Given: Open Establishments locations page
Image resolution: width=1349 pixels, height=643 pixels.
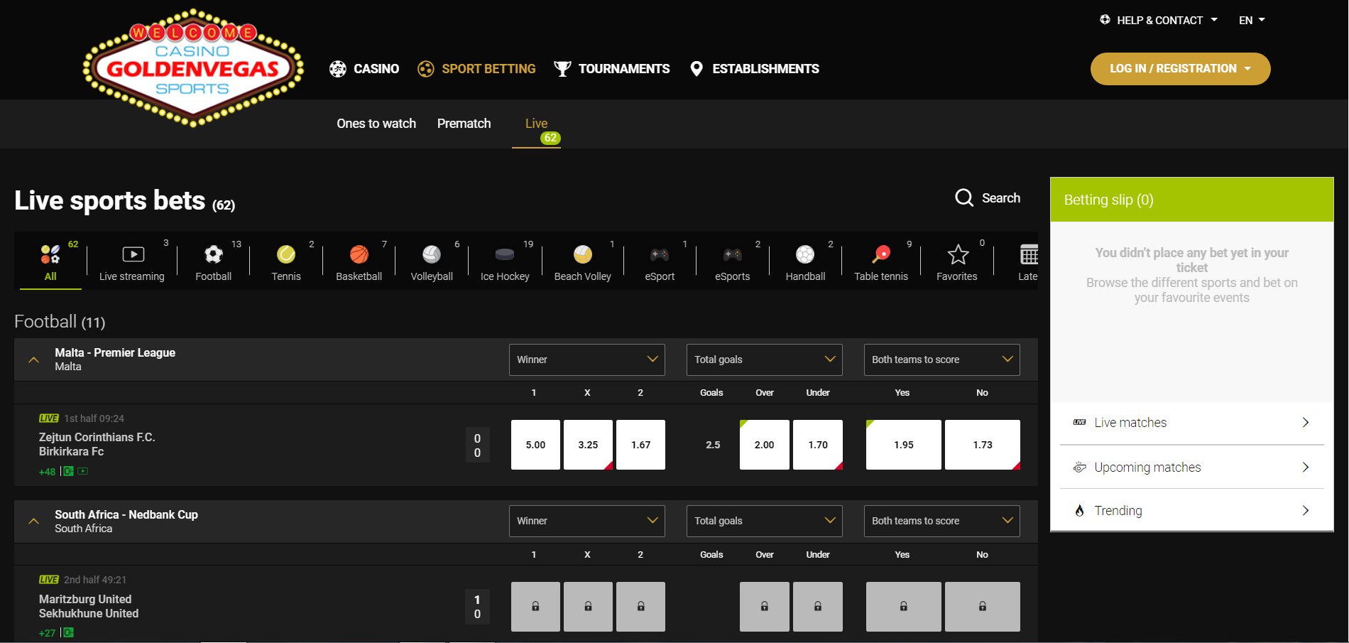Looking at the screenshot, I should pos(754,69).
